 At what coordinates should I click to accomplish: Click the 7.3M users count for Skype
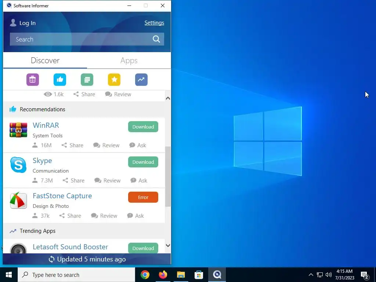coord(43,181)
